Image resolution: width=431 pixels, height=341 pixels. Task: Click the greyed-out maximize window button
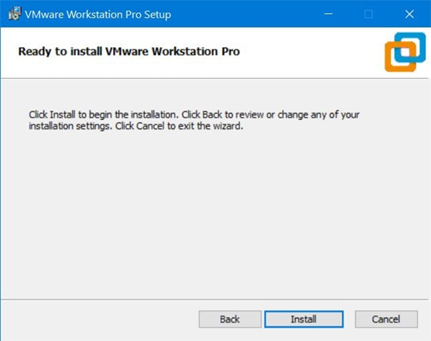[368, 14]
